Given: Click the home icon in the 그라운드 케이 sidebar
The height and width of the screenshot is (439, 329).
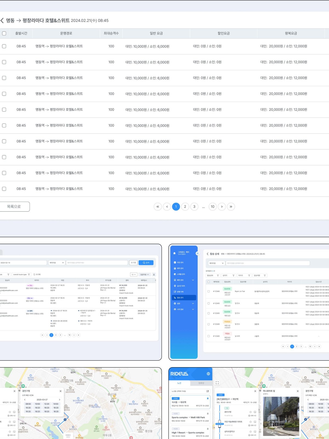Looking at the screenshot, I should click(x=174, y=253).
